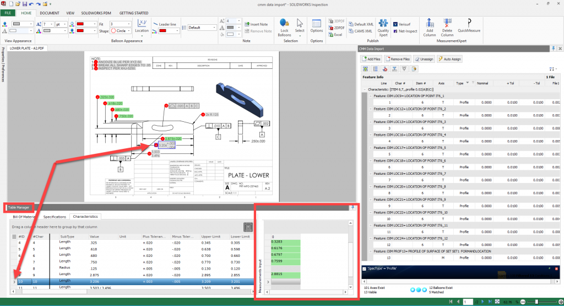
Task: Publish to Net-Inspect
Action: [405, 31]
